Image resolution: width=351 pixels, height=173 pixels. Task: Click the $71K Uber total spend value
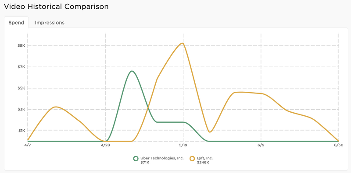tap(145, 163)
